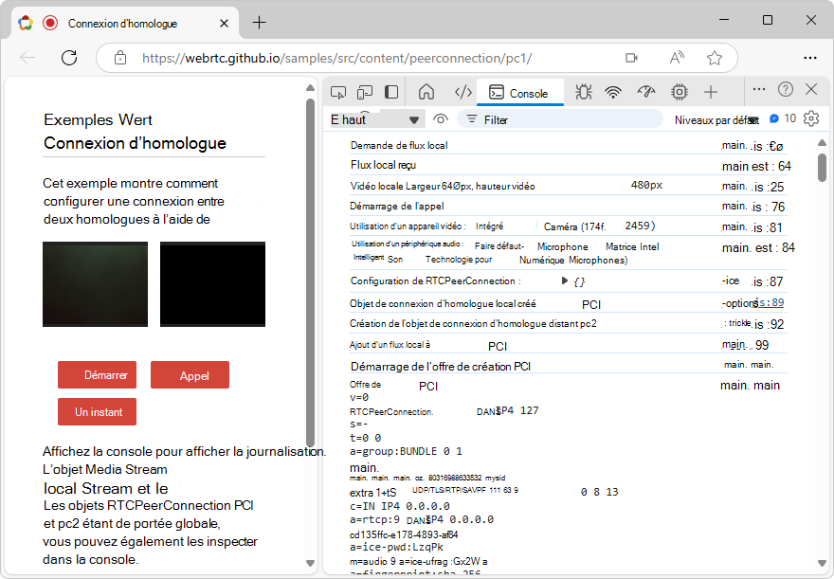Click the console scrollbar up arrow
Viewport: 834px width, 579px height.
point(822,142)
